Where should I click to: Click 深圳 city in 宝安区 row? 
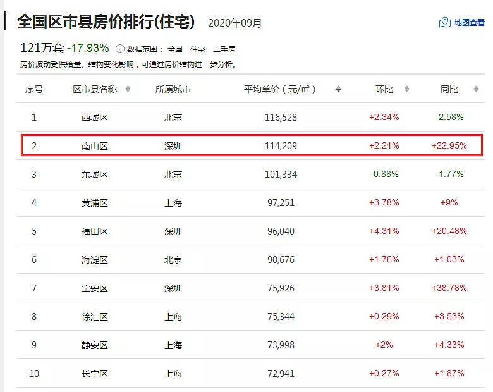click(x=173, y=288)
